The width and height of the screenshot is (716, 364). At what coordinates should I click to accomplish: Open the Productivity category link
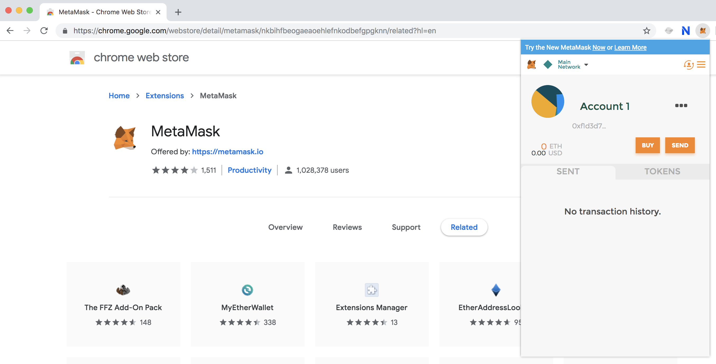point(249,170)
